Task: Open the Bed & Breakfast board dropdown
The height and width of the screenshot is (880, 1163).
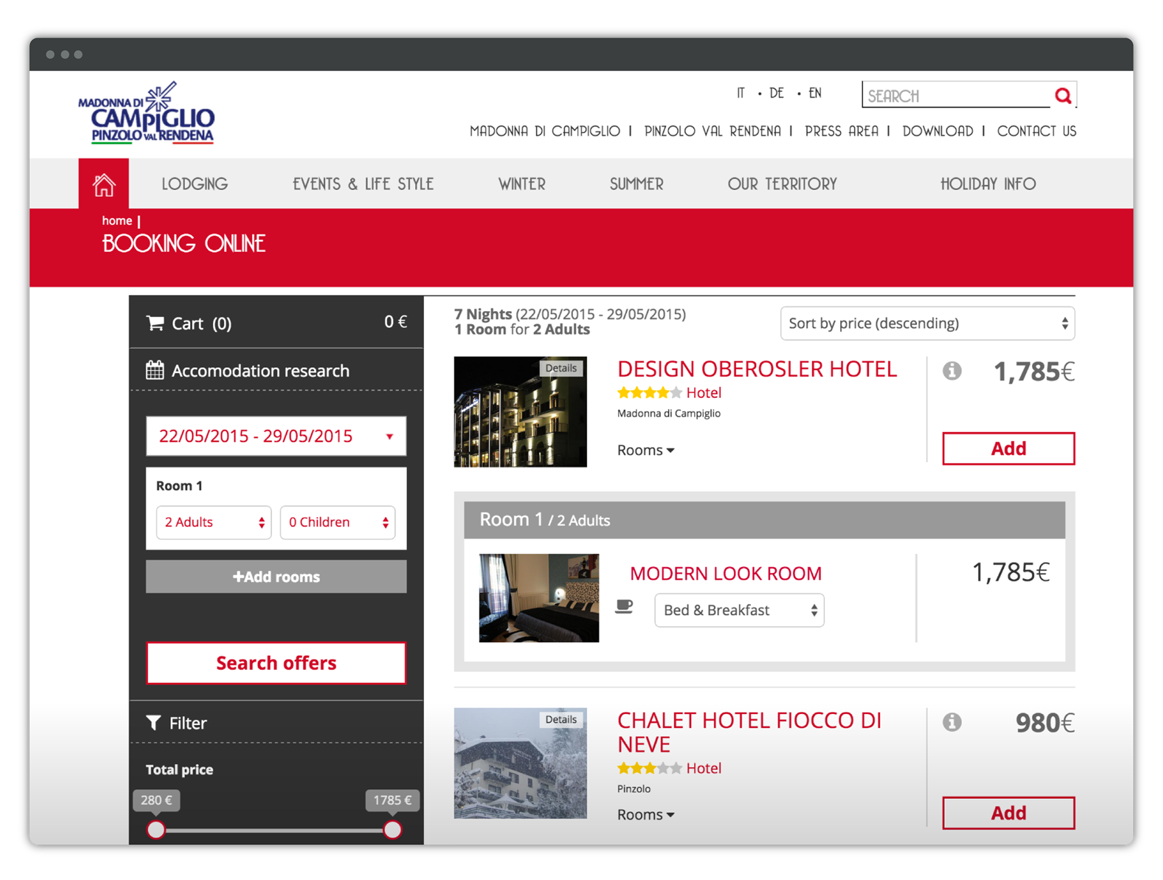Action: [739, 610]
